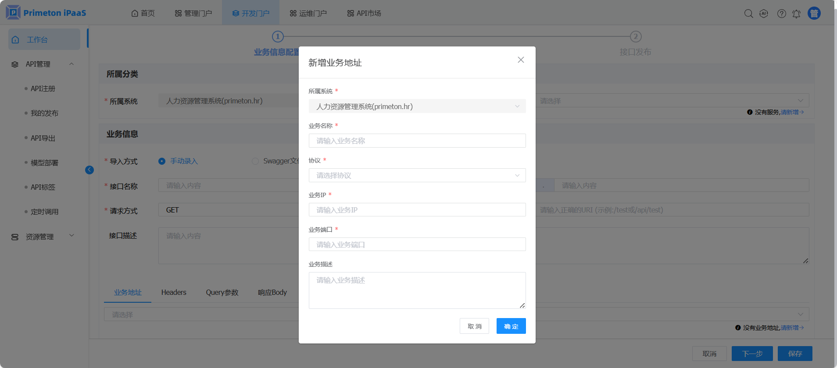The height and width of the screenshot is (368, 837).
Task: Click the help question mark icon
Action: point(781,14)
